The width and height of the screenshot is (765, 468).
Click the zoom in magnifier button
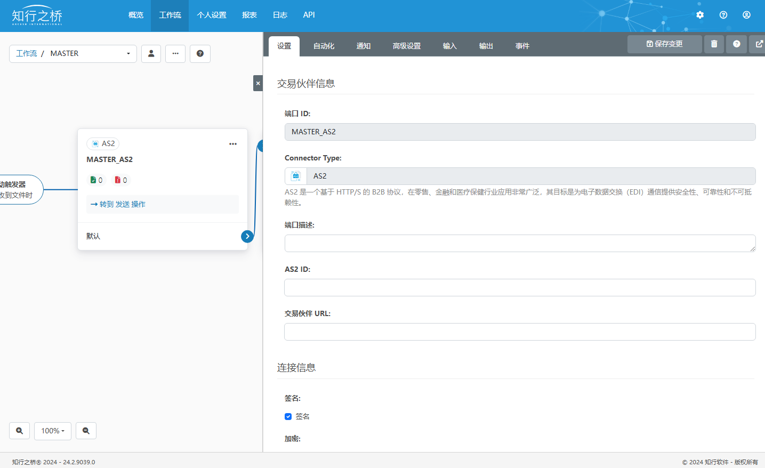pyautogui.click(x=19, y=431)
